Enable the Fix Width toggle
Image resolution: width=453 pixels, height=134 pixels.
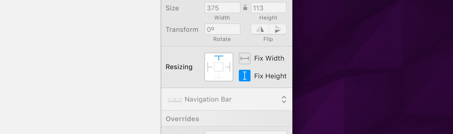245,58
